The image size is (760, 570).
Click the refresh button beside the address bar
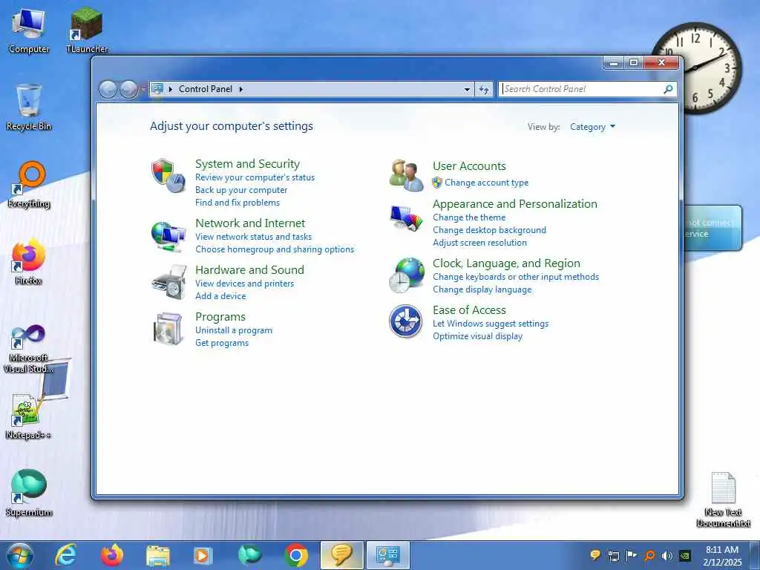coord(484,89)
